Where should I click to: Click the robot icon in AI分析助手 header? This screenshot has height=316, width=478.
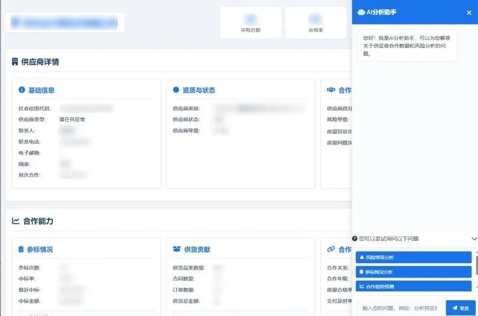click(x=361, y=12)
